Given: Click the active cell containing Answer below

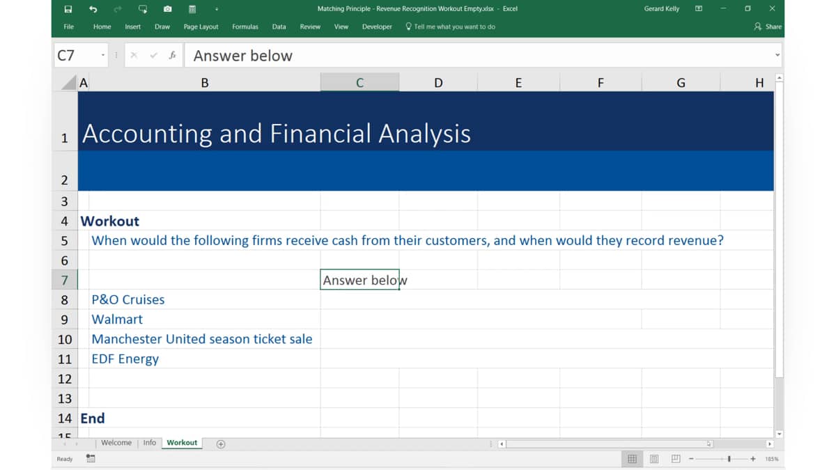Looking at the screenshot, I should click(x=359, y=280).
